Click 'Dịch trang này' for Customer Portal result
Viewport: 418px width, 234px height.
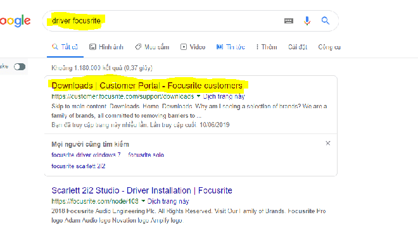tap(224, 96)
